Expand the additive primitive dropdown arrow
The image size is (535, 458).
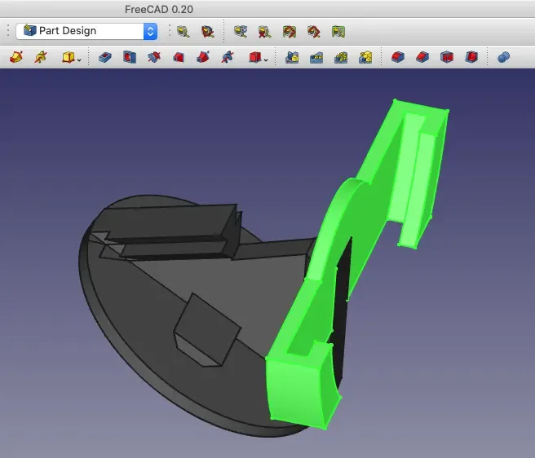point(79,59)
